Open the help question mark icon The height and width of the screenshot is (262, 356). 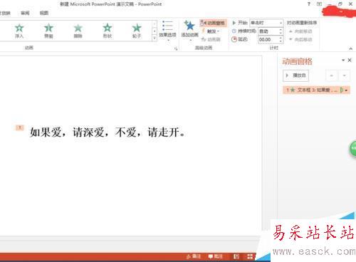pyautogui.click(x=309, y=4)
